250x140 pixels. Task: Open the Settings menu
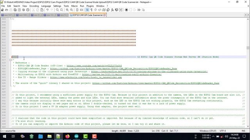point(57,6)
